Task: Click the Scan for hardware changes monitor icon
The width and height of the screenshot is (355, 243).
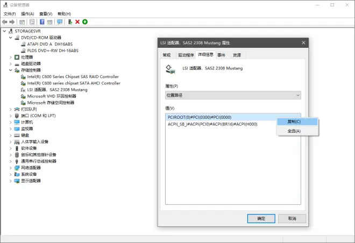Action: tap(60, 22)
